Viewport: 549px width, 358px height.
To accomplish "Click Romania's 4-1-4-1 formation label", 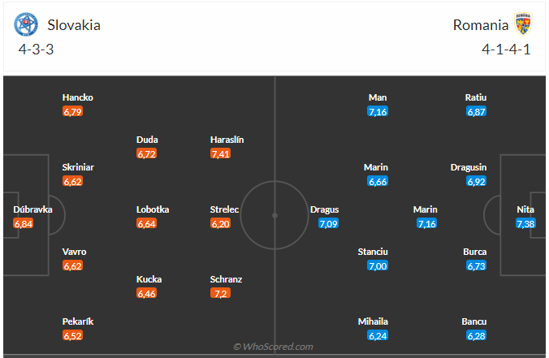I will click(506, 49).
